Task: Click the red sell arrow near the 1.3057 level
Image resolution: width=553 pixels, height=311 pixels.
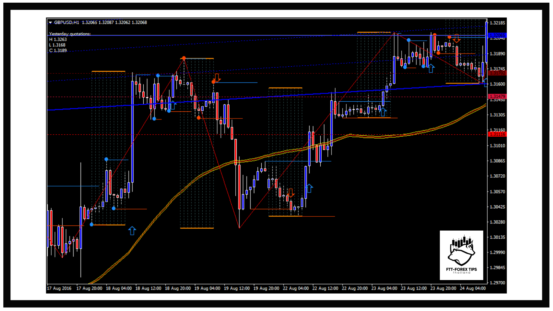Action: pos(291,193)
